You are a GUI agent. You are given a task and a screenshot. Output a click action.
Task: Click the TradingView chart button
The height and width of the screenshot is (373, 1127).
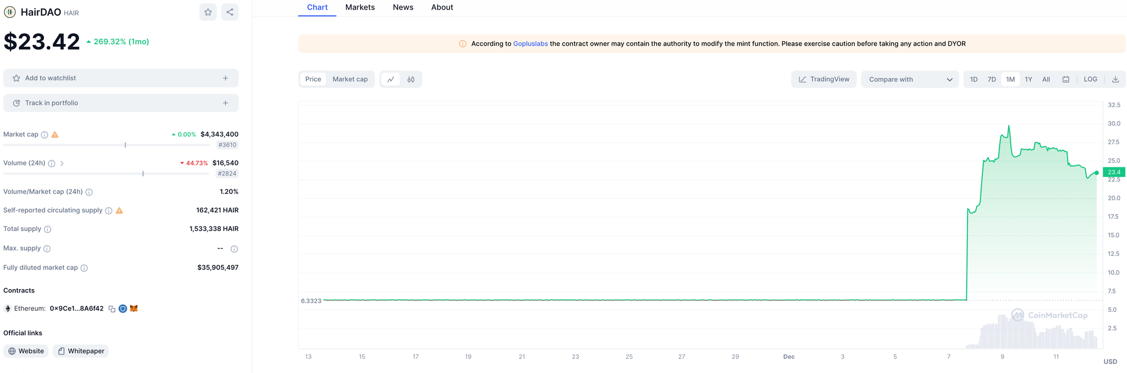pos(824,79)
